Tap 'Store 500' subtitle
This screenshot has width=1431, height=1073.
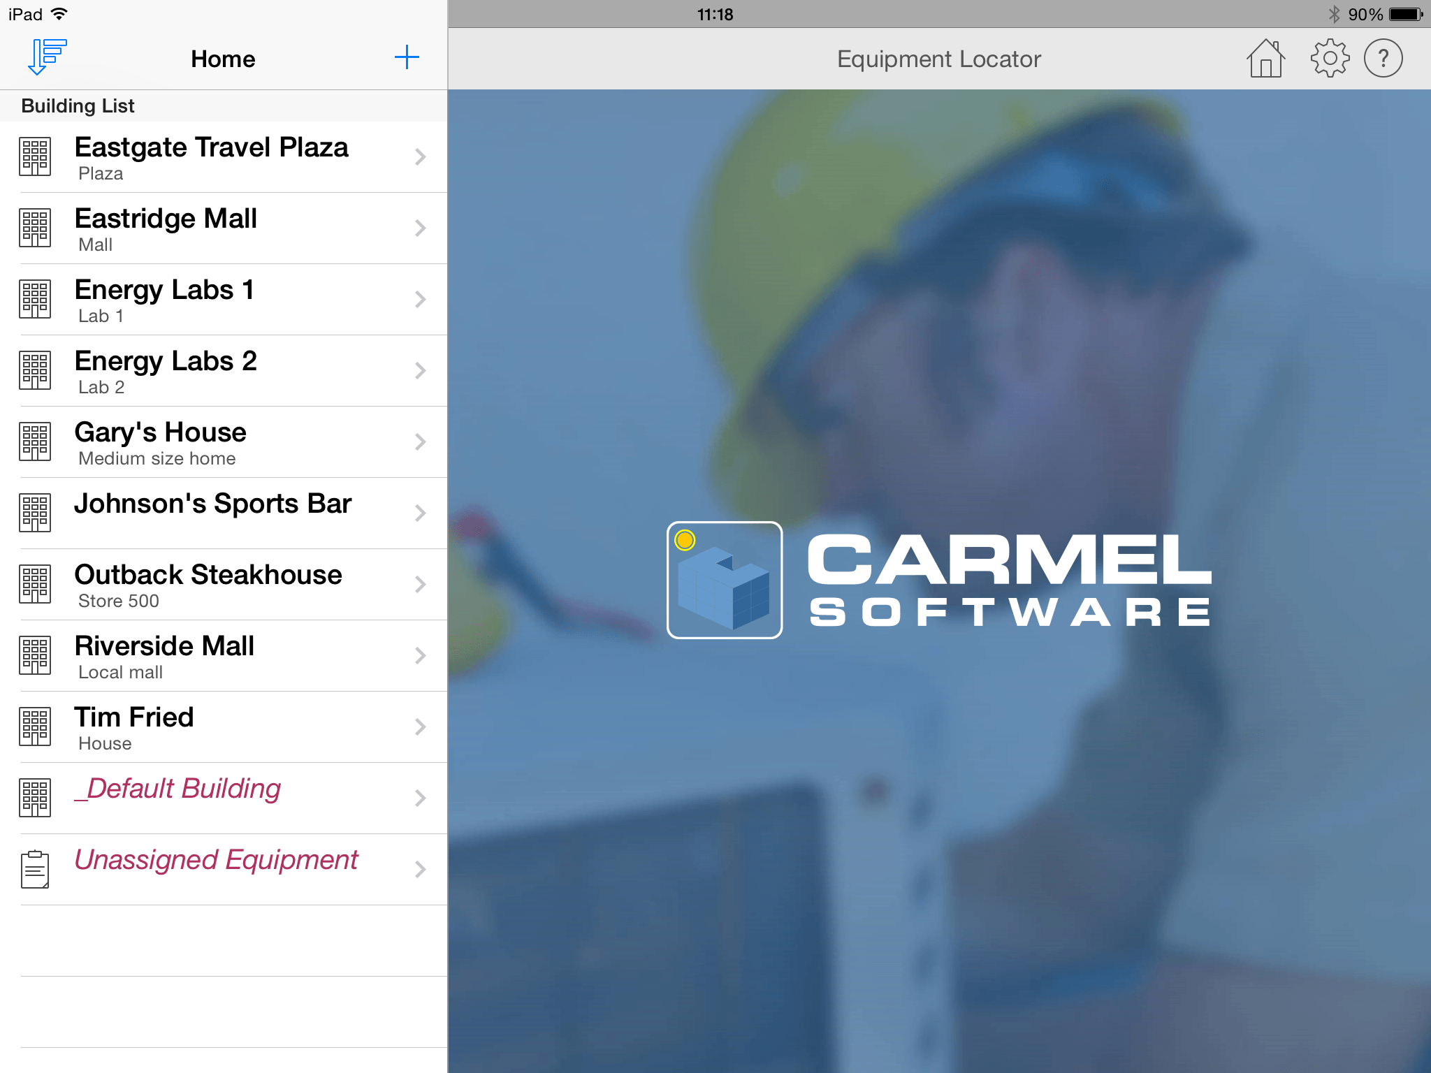click(119, 601)
